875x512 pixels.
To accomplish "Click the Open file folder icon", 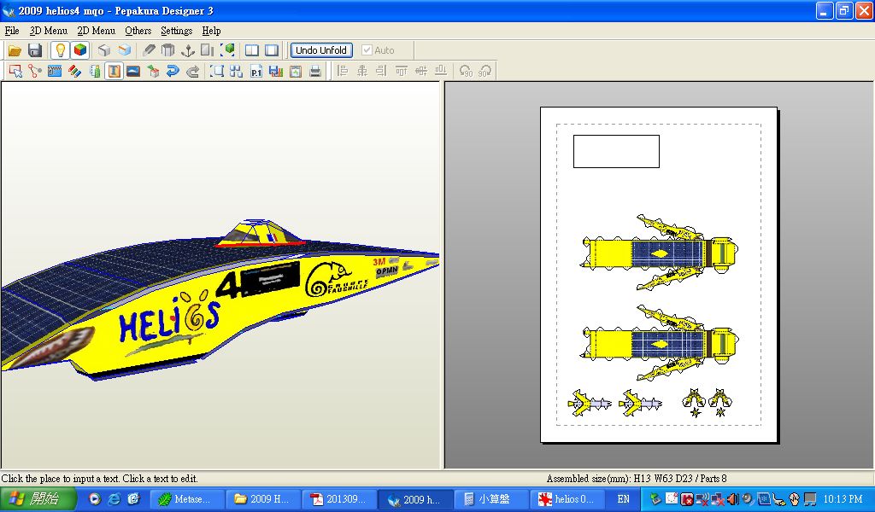I will [15, 50].
